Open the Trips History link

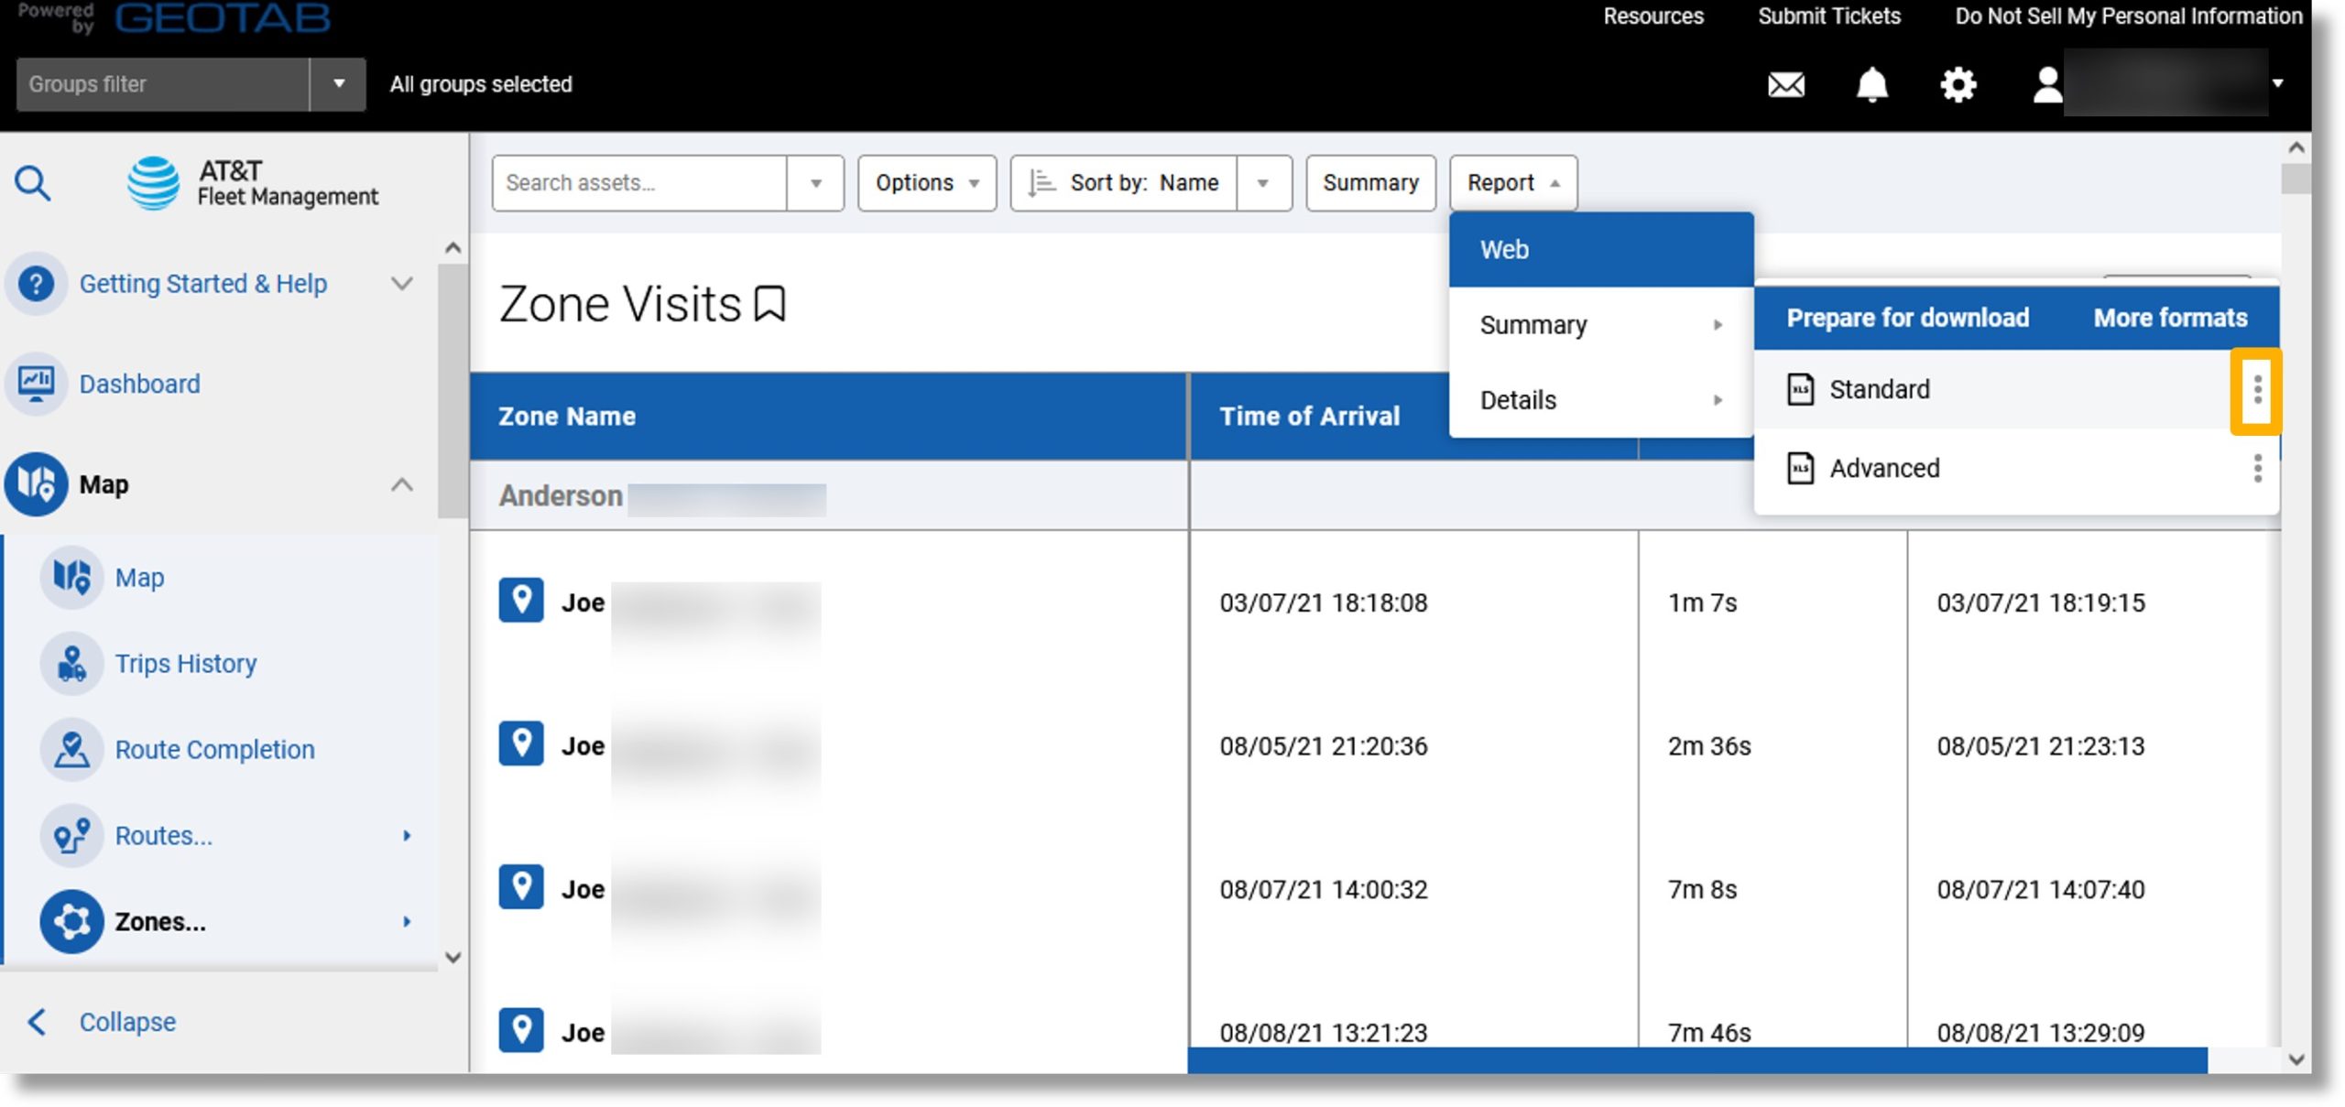click(x=186, y=664)
